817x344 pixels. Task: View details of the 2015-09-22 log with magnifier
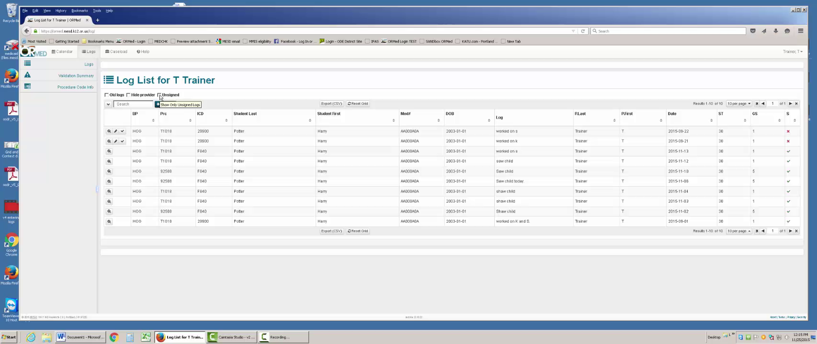click(109, 131)
